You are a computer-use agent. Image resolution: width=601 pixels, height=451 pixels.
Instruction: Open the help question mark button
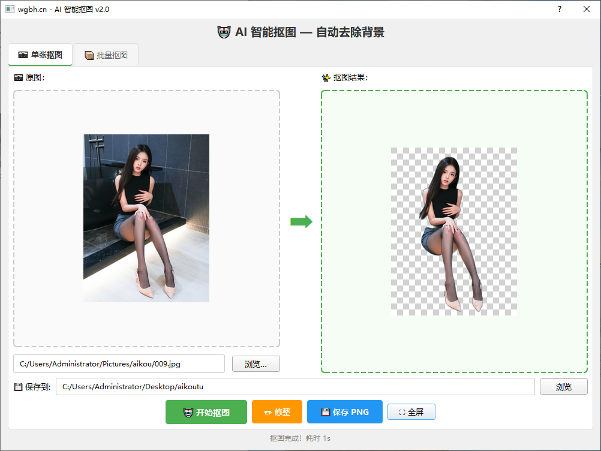coord(559,9)
